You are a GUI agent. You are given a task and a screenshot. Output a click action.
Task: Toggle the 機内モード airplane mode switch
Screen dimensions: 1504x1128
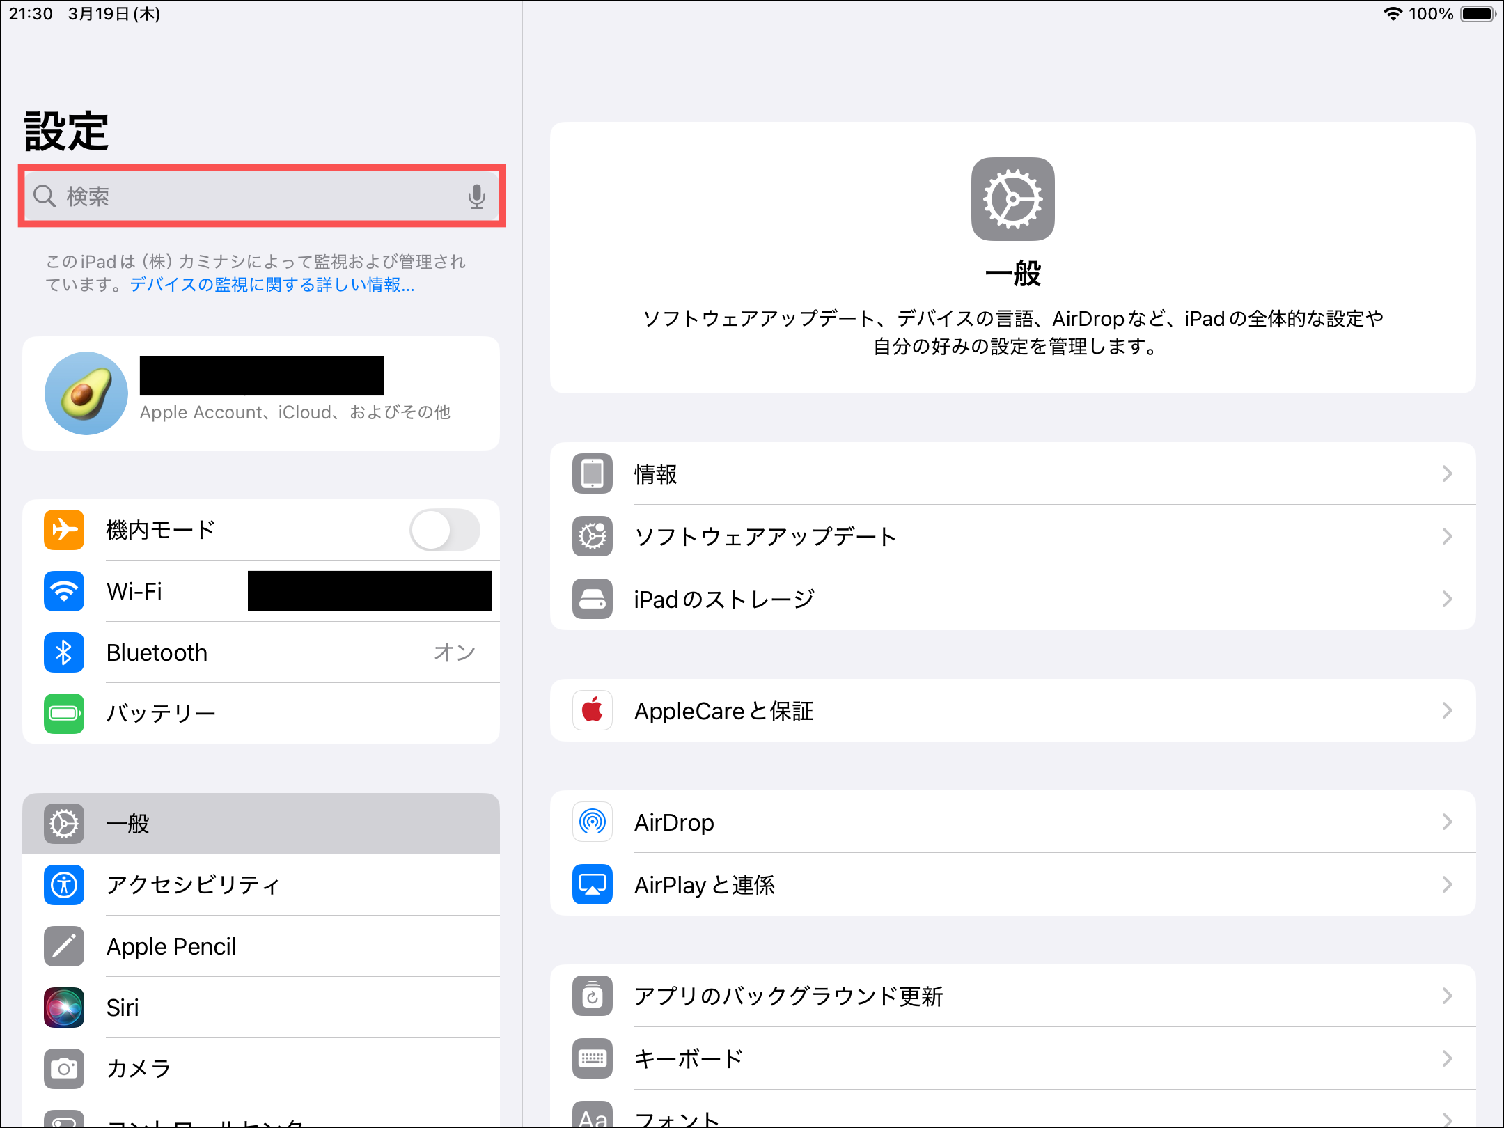tap(444, 530)
